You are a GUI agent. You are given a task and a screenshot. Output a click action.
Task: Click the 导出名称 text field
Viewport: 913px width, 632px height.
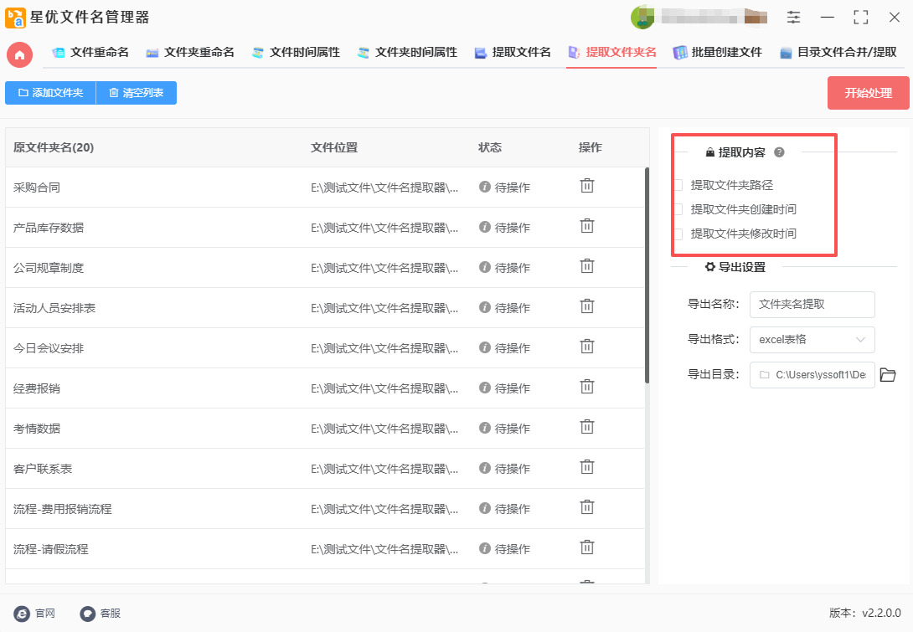coord(812,305)
